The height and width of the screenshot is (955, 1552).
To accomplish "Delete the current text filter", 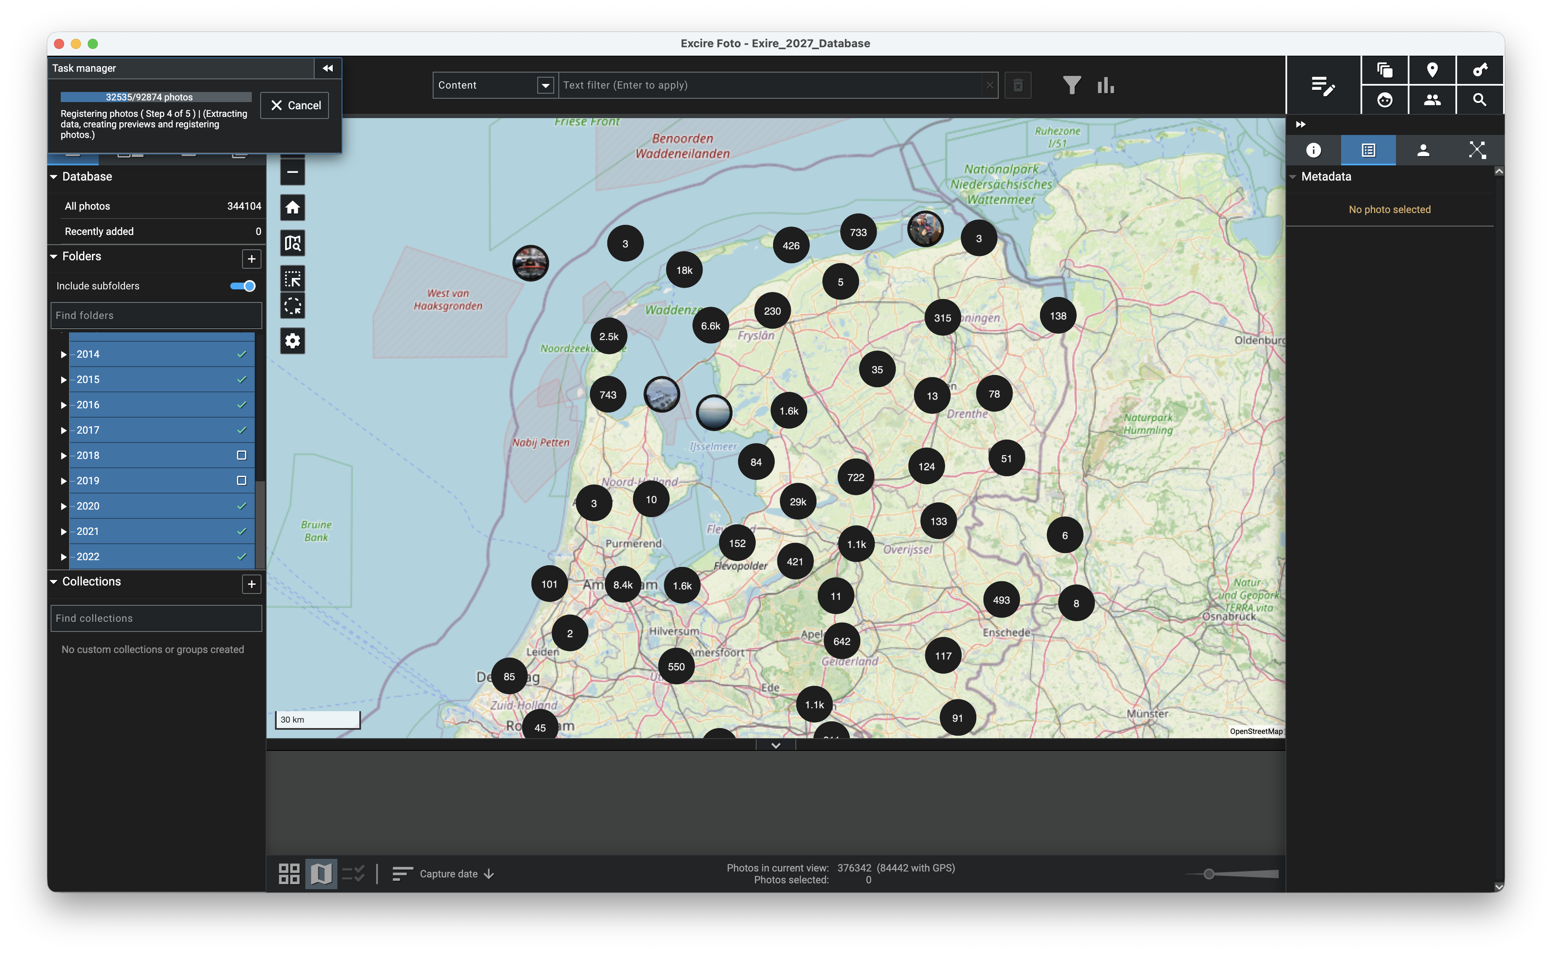I will click(1018, 85).
